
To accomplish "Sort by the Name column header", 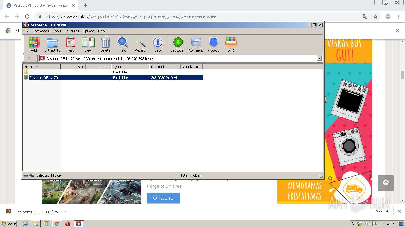I will click(x=42, y=66).
